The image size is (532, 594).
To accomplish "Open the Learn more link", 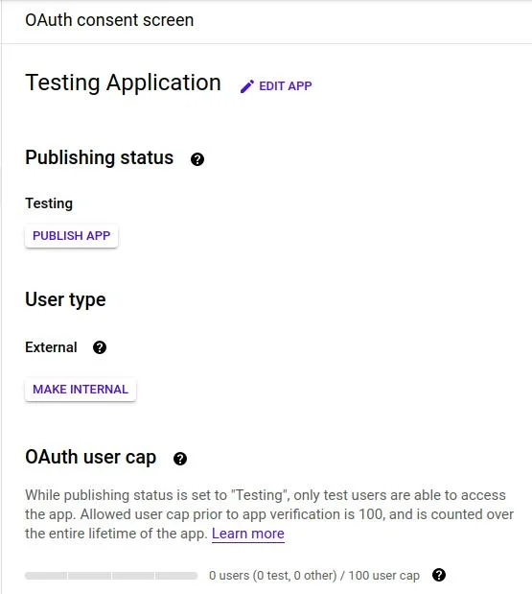I will point(248,534).
